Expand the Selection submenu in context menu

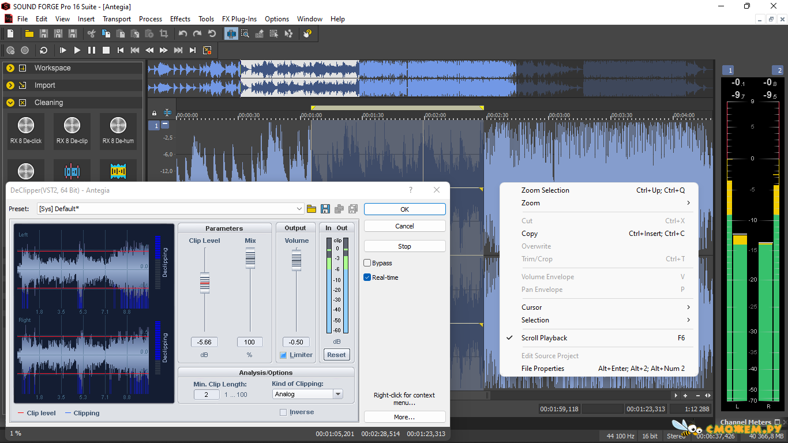point(598,320)
